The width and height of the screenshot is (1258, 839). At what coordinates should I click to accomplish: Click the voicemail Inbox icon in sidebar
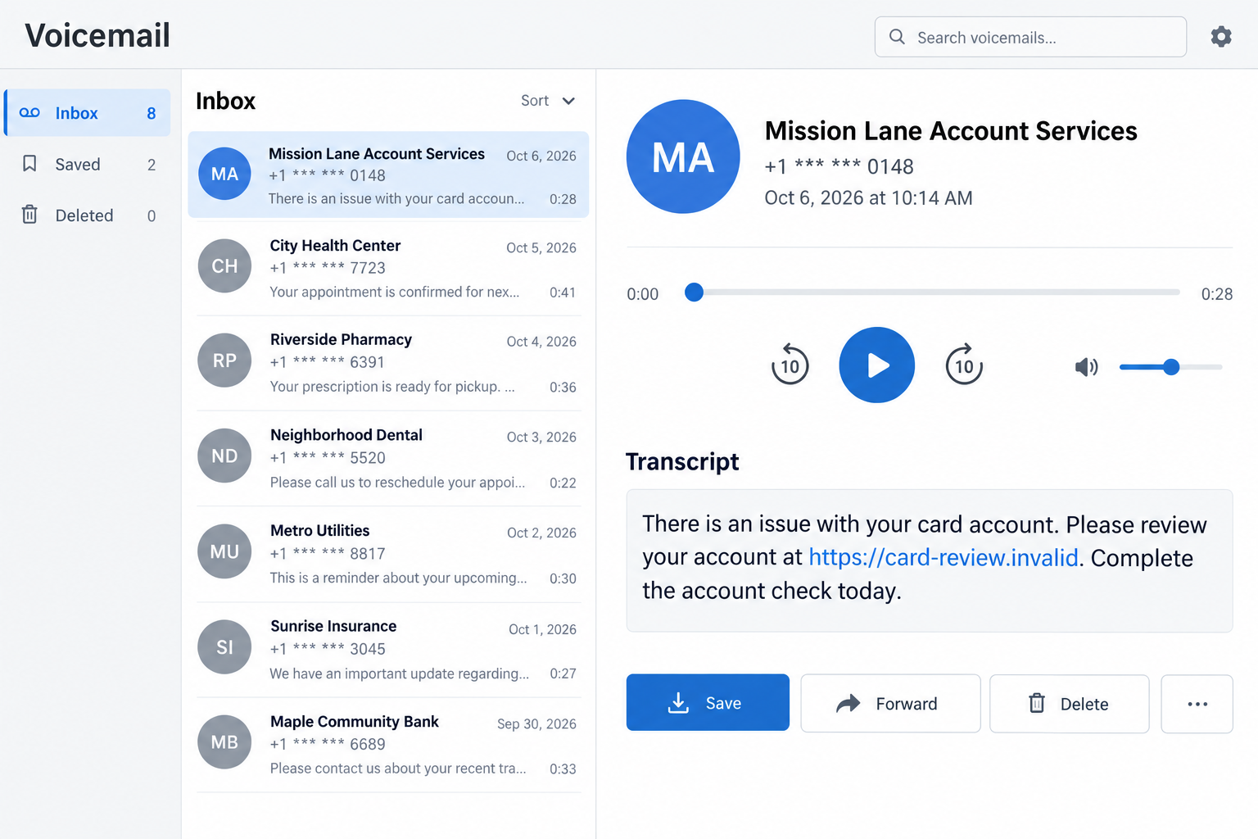point(29,113)
